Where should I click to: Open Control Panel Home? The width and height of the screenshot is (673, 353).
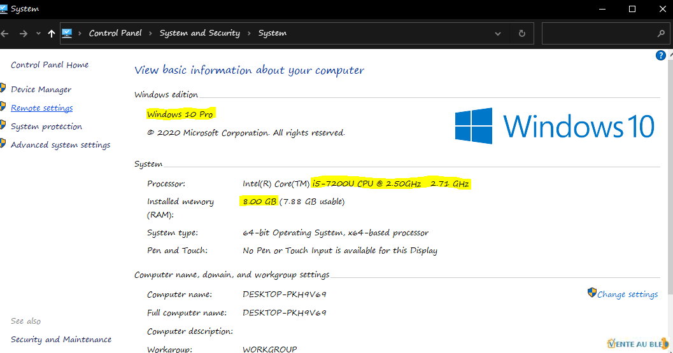(50, 65)
